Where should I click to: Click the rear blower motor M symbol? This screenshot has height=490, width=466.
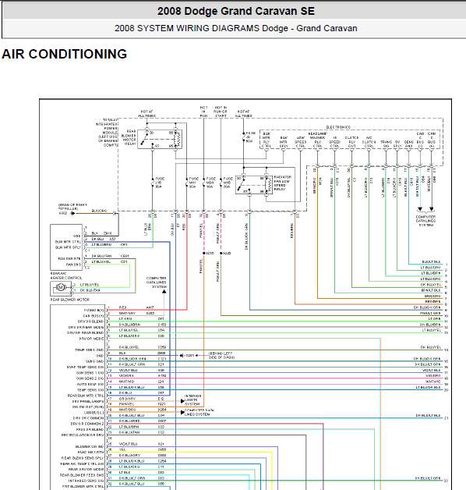[61, 287]
